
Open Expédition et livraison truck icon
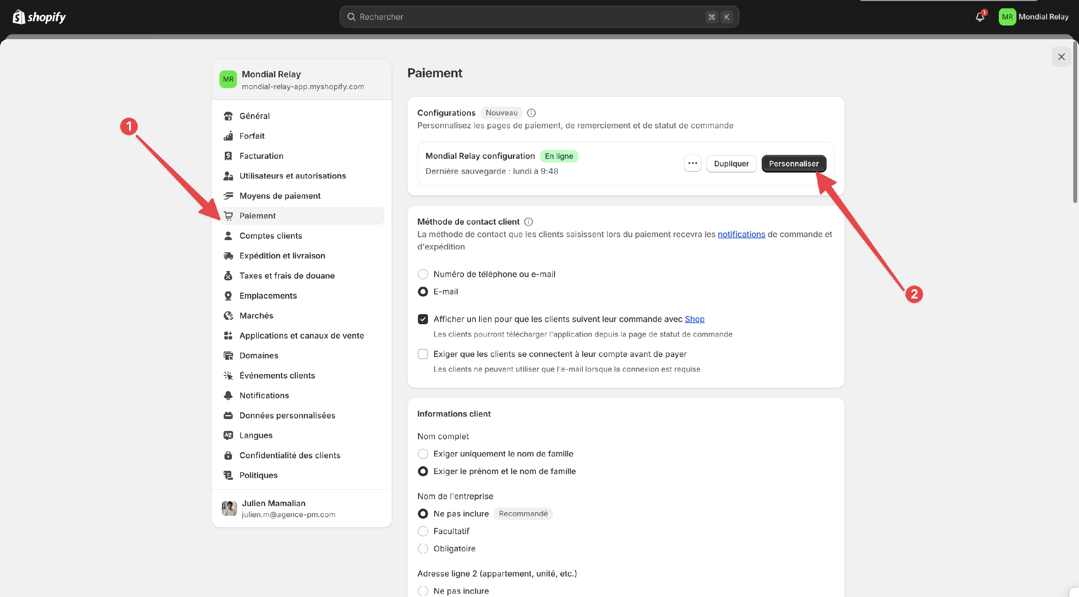(228, 256)
